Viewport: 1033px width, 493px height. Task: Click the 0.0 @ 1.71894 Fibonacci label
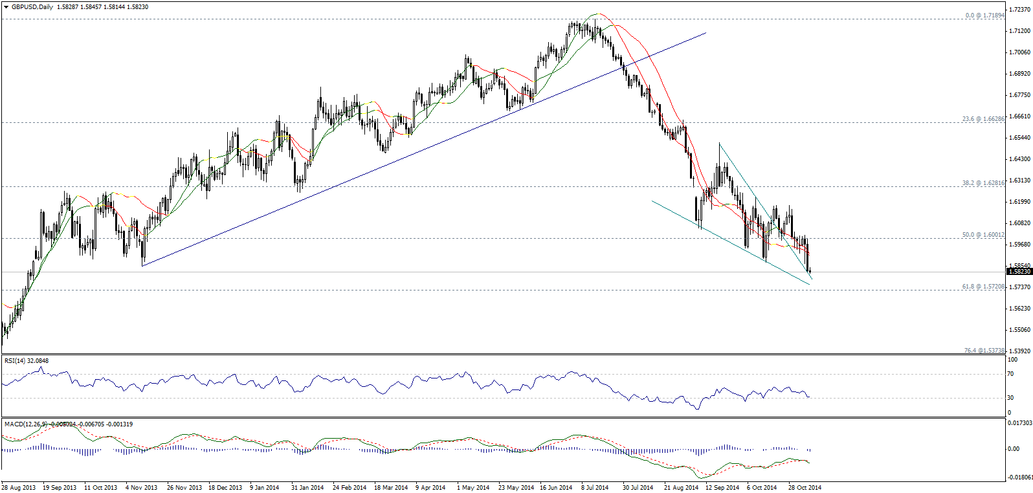pyautogui.click(x=984, y=15)
